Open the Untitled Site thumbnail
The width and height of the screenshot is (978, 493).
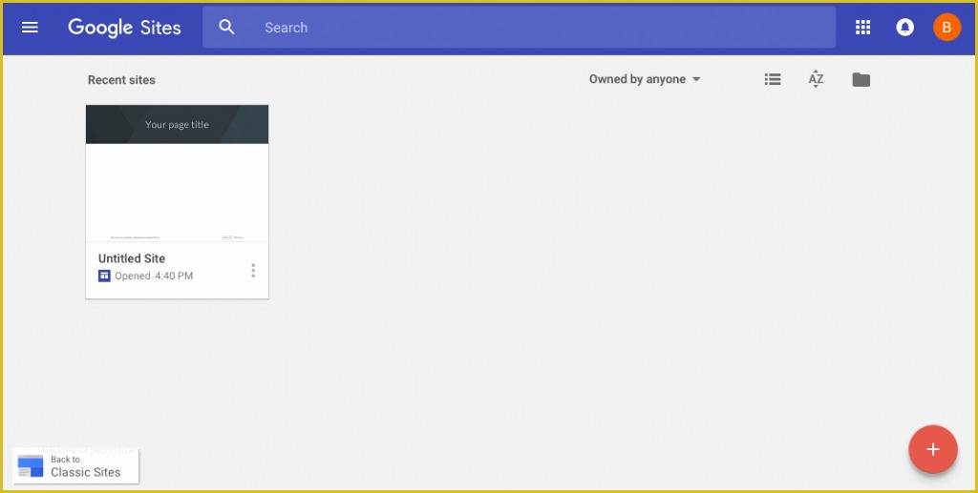coord(177,173)
